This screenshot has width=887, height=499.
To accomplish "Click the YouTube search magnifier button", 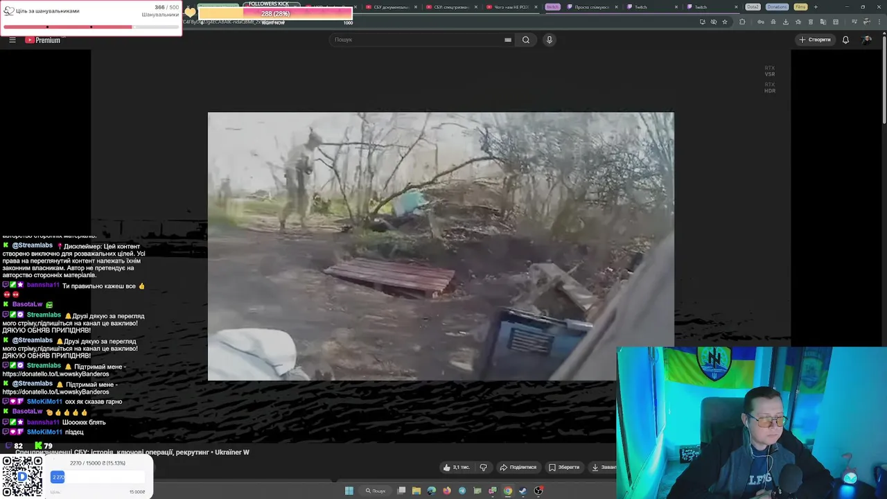I will (x=526, y=40).
